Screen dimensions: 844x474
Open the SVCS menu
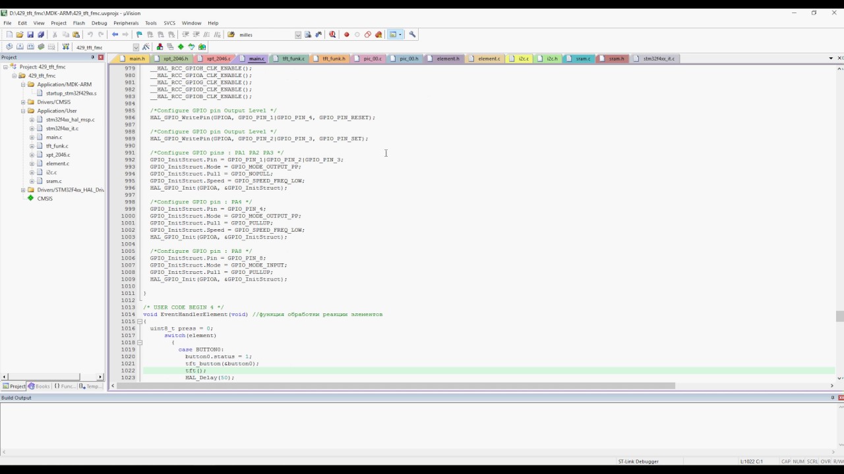pos(169,23)
